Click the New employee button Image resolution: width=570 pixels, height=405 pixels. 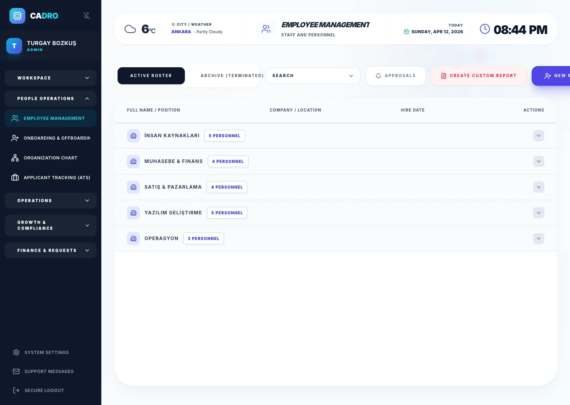coord(551,76)
